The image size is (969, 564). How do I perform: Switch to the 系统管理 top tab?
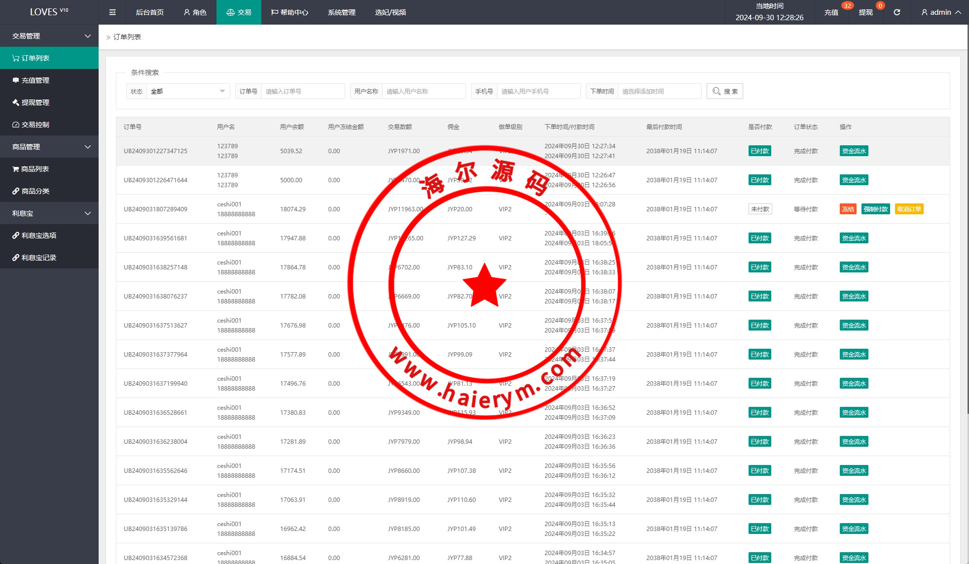click(x=341, y=12)
